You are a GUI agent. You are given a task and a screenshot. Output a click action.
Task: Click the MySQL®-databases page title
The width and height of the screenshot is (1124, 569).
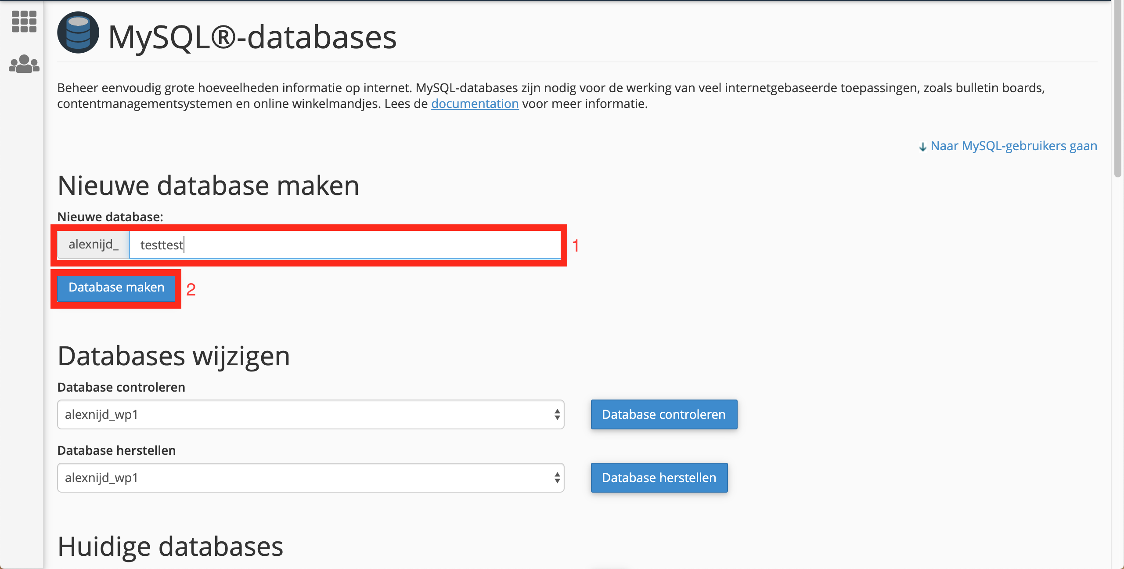click(x=252, y=37)
